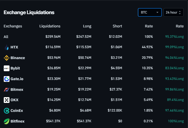Click the HTX exchange logo icon
Image resolution: width=188 pixels, height=128 pixels.
[x=7, y=47]
